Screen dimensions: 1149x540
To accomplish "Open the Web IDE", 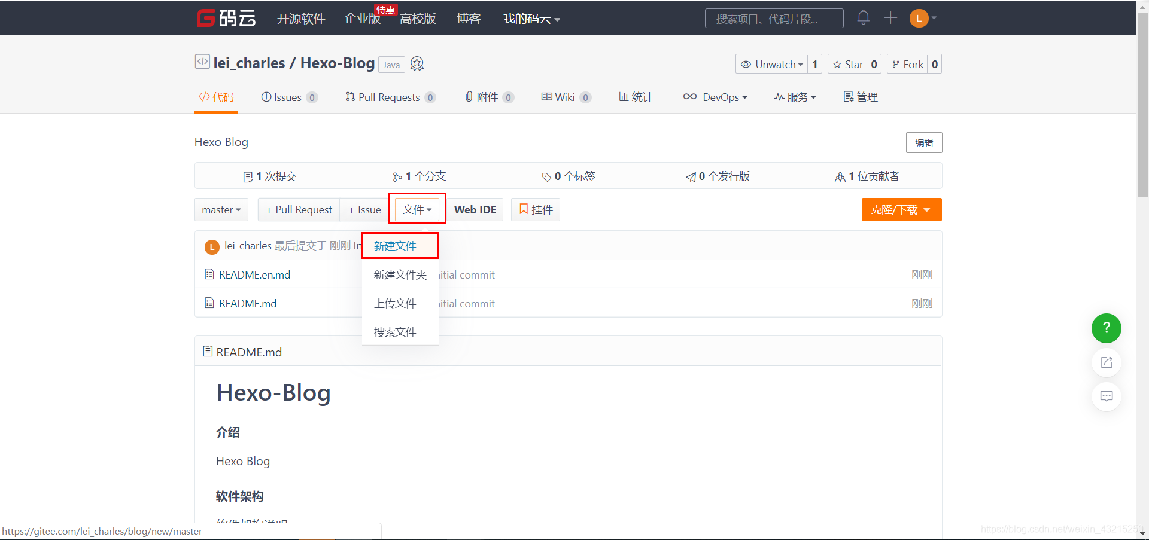I will coord(475,210).
